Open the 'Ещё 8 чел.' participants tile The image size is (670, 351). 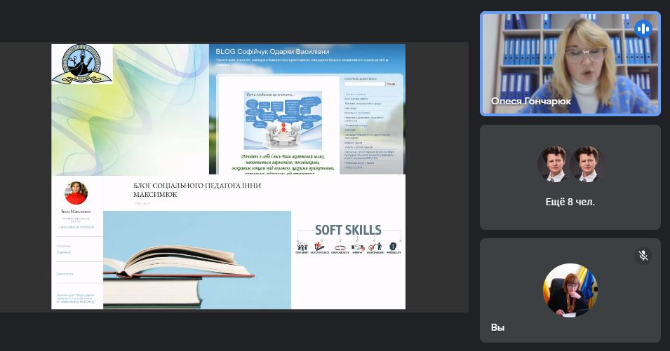[570, 177]
